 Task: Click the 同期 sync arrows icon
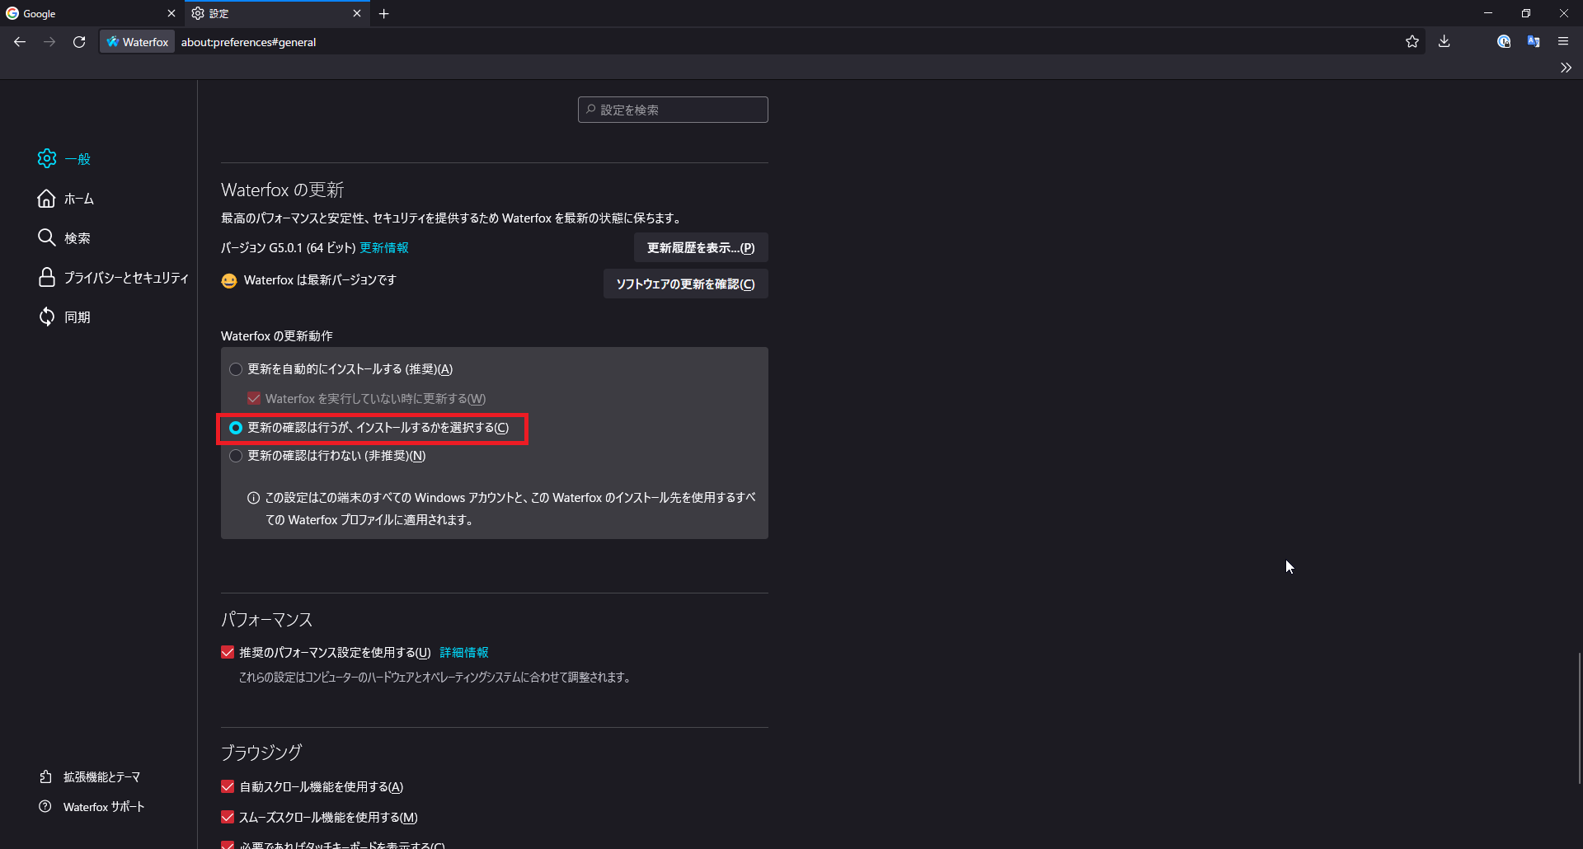point(47,317)
